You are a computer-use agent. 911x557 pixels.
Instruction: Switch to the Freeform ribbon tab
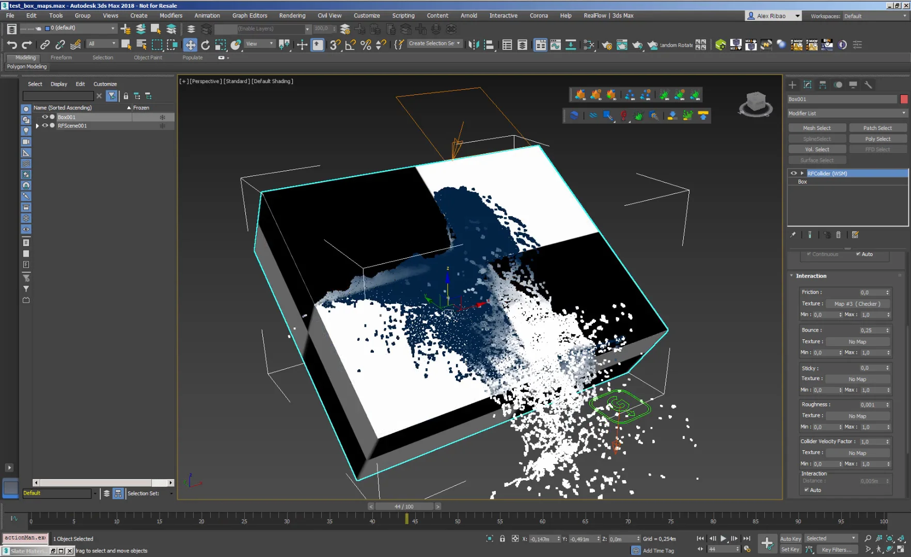click(61, 57)
